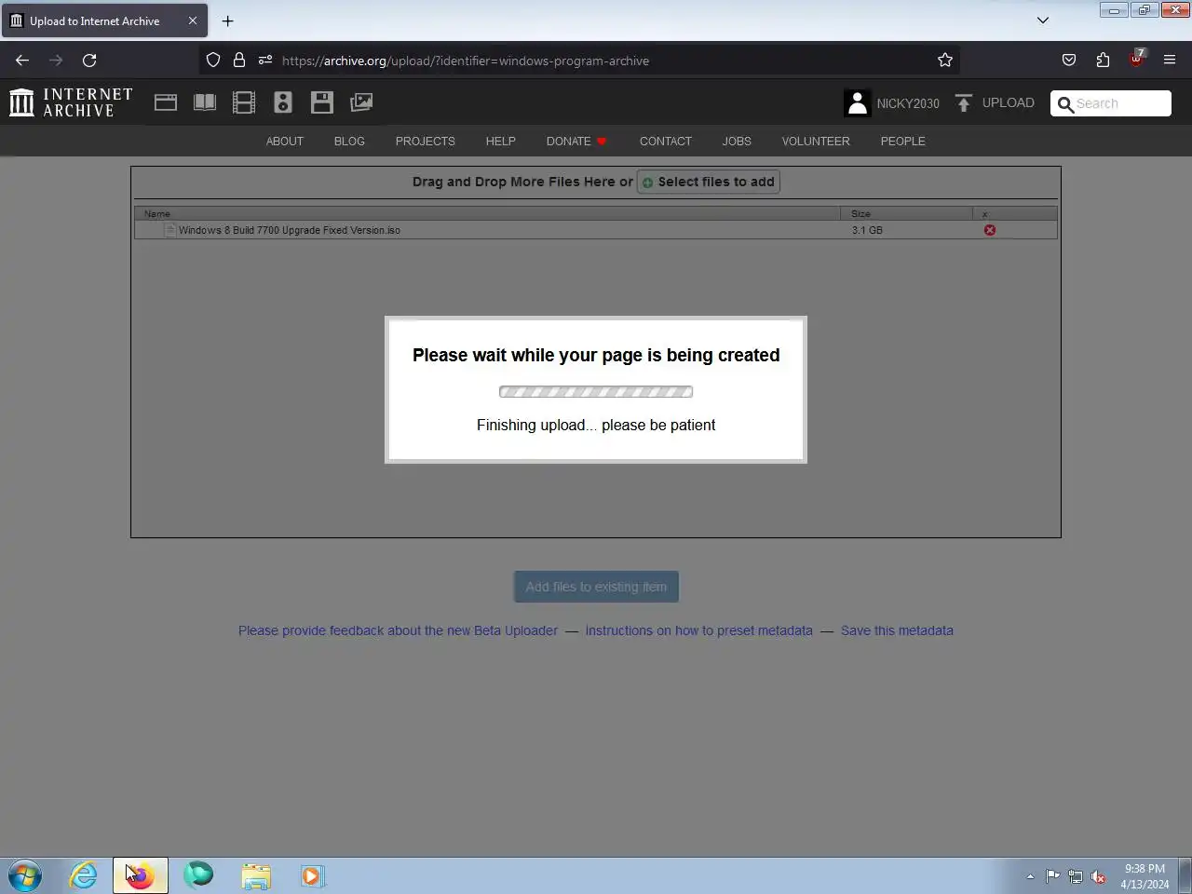Open the Firefox extensions puzzle icon
The image size is (1192, 894).
[x=1103, y=61]
